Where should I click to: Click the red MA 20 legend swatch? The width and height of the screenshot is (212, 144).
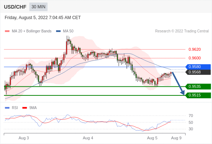pyautogui.click(x=7, y=31)
